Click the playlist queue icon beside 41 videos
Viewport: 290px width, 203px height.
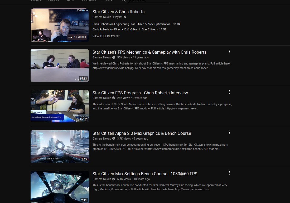point(70,37)
